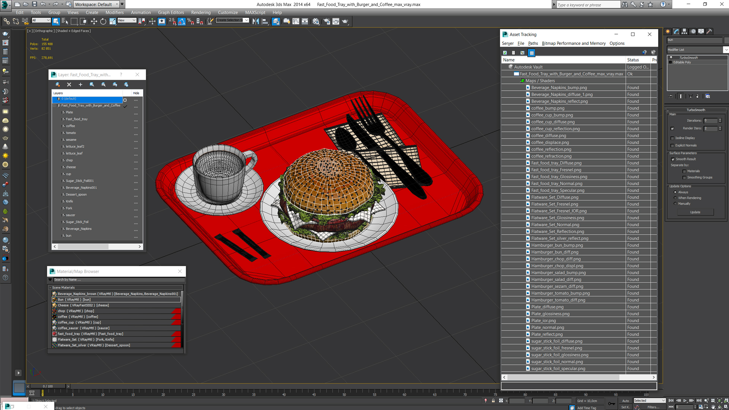Open Bitmap Performance and Memory menu
Viewport: 729px width, 410px height.
coord(573,43)
